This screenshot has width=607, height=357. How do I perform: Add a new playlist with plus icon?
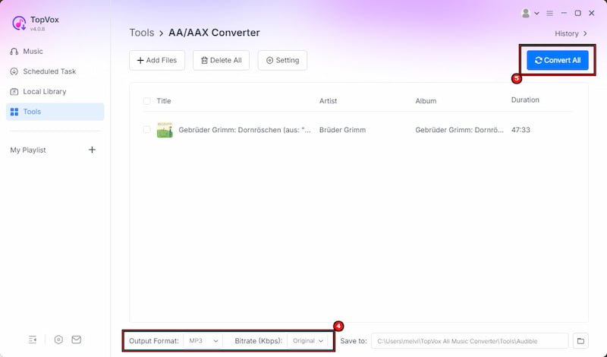coord(92,150)
